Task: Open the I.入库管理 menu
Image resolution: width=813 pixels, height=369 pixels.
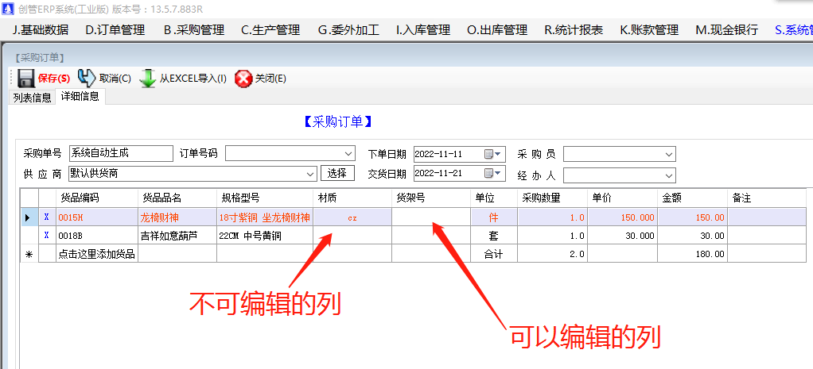Action: tap(423, 30)
